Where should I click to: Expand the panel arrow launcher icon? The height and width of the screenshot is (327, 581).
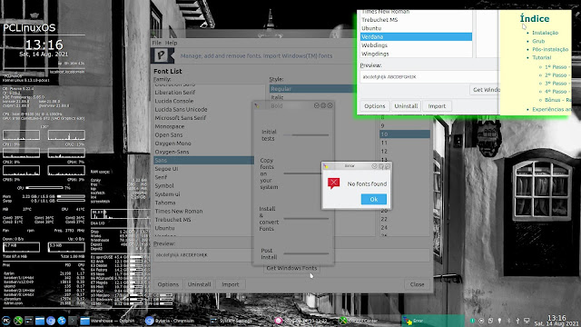[x=73, y=321]
